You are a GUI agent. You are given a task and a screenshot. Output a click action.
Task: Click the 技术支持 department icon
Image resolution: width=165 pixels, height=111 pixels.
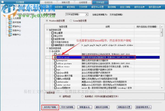click(10, 22)
